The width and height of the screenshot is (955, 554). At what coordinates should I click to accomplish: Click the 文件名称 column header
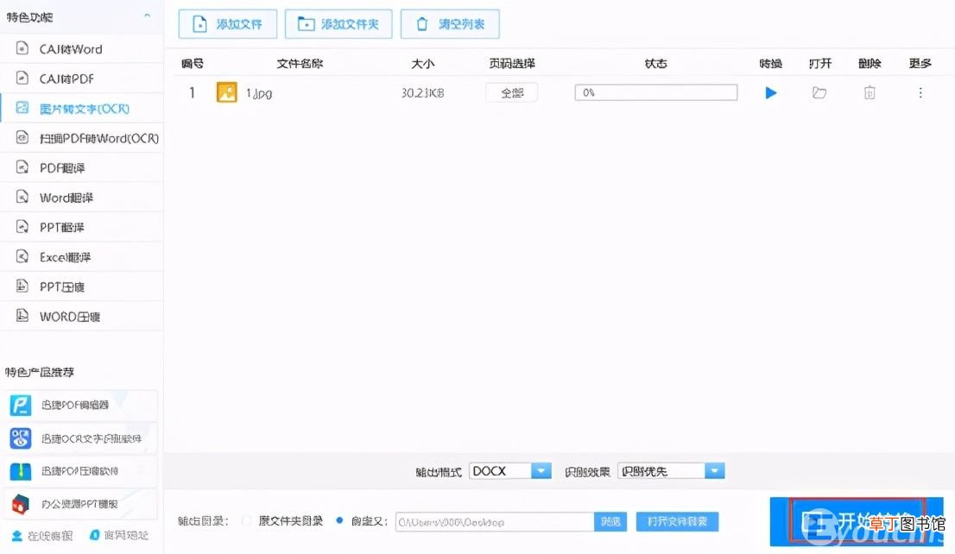coord(300,63)
